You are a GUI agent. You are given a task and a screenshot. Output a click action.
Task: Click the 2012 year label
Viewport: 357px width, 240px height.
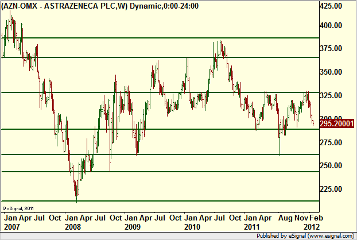(312, 227)
